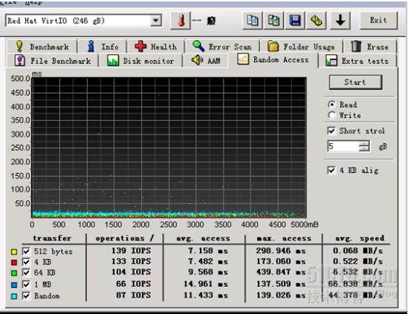Image resolution: width=408 pixels, height=314 pixels.
Task: Select the Write radio button
Action: click(x=331, y=115)
